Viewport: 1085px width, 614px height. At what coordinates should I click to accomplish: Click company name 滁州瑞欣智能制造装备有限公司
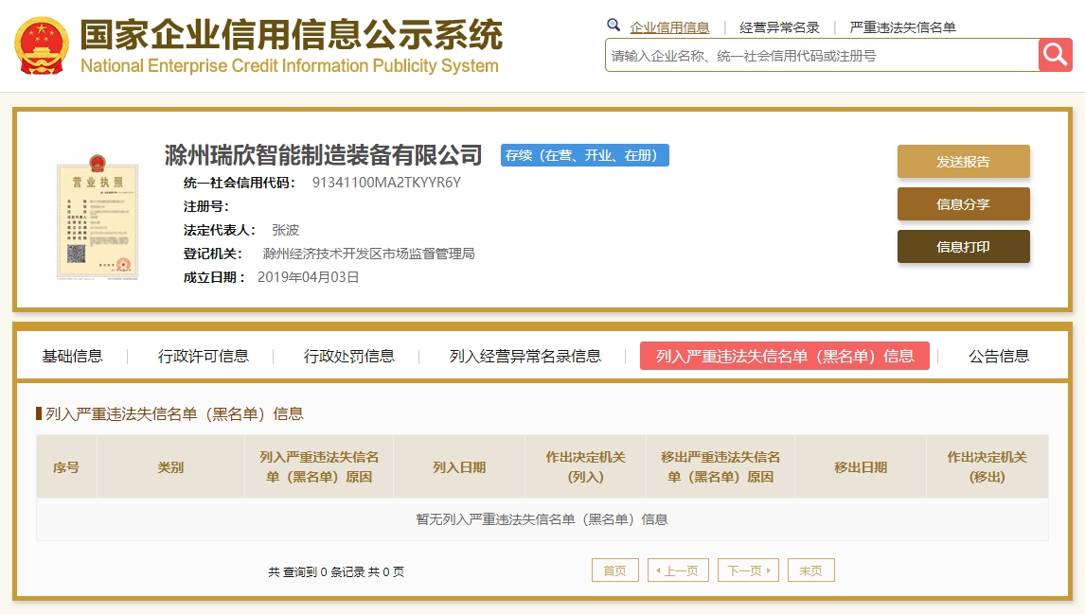click(x=323, y=155)
